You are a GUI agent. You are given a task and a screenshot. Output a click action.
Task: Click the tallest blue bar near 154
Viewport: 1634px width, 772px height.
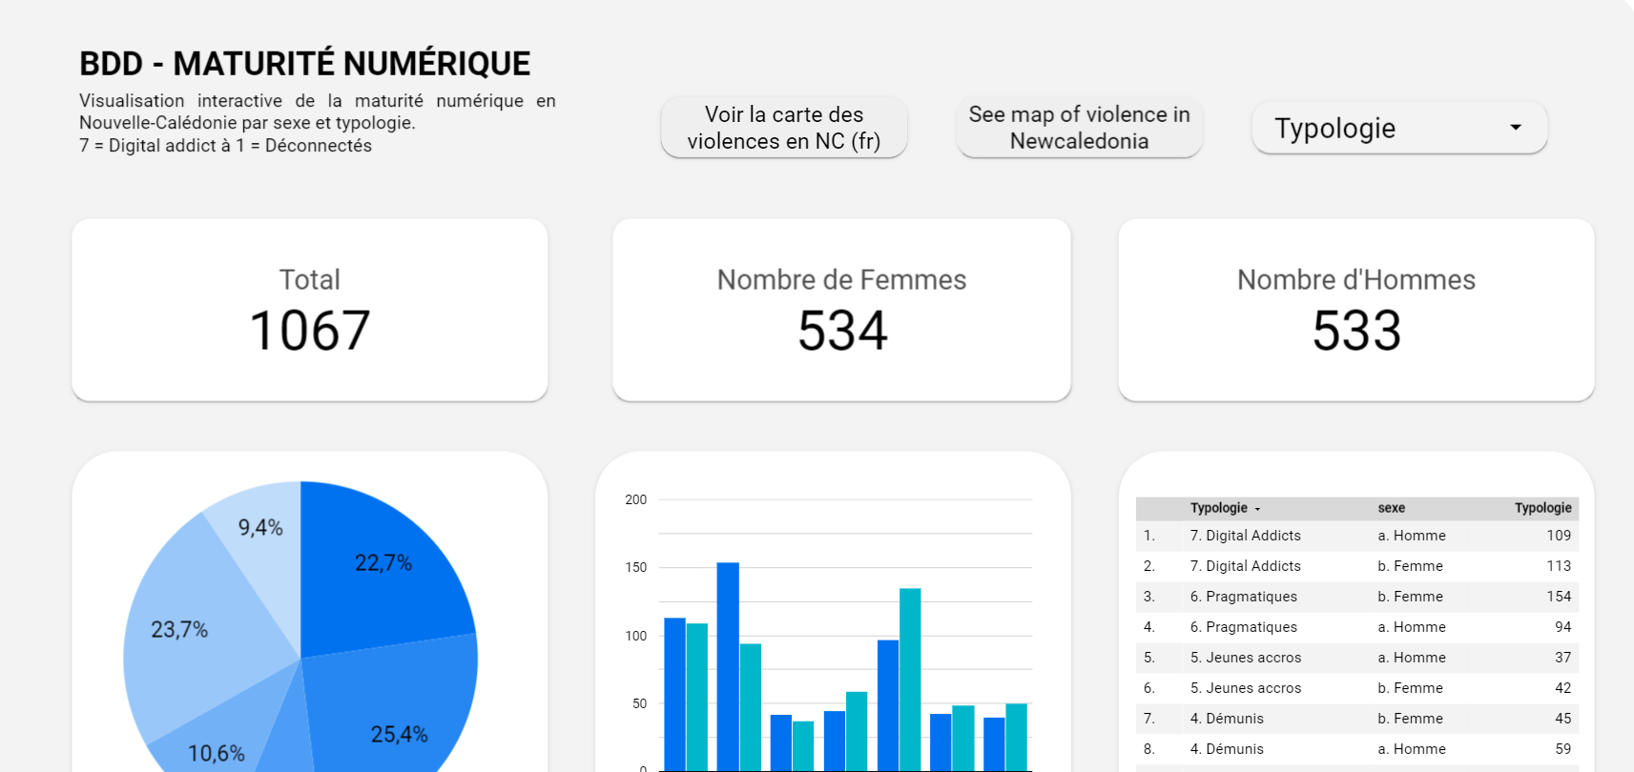728,666
